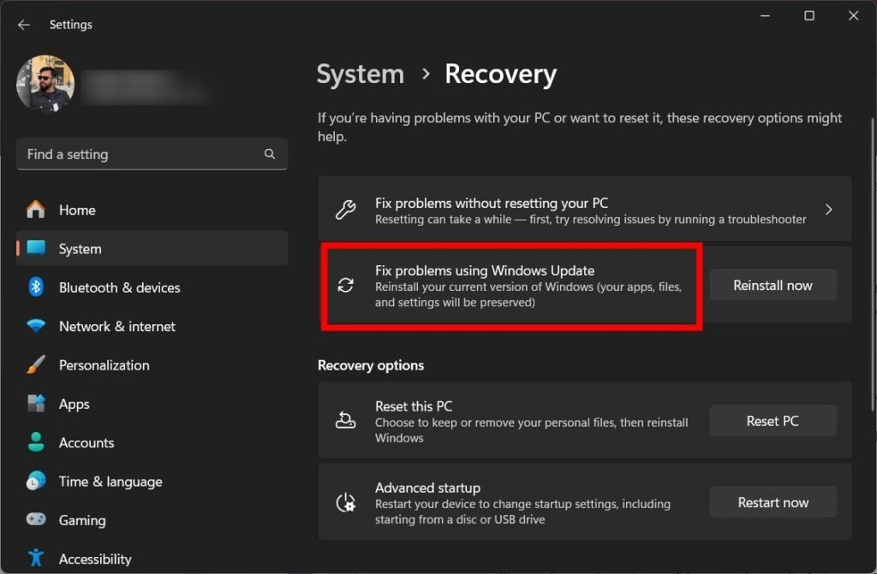Image resolution: width=877 pixels, height=574 pixels.
Task: Open Accounts settings
Action: point(152,442)
